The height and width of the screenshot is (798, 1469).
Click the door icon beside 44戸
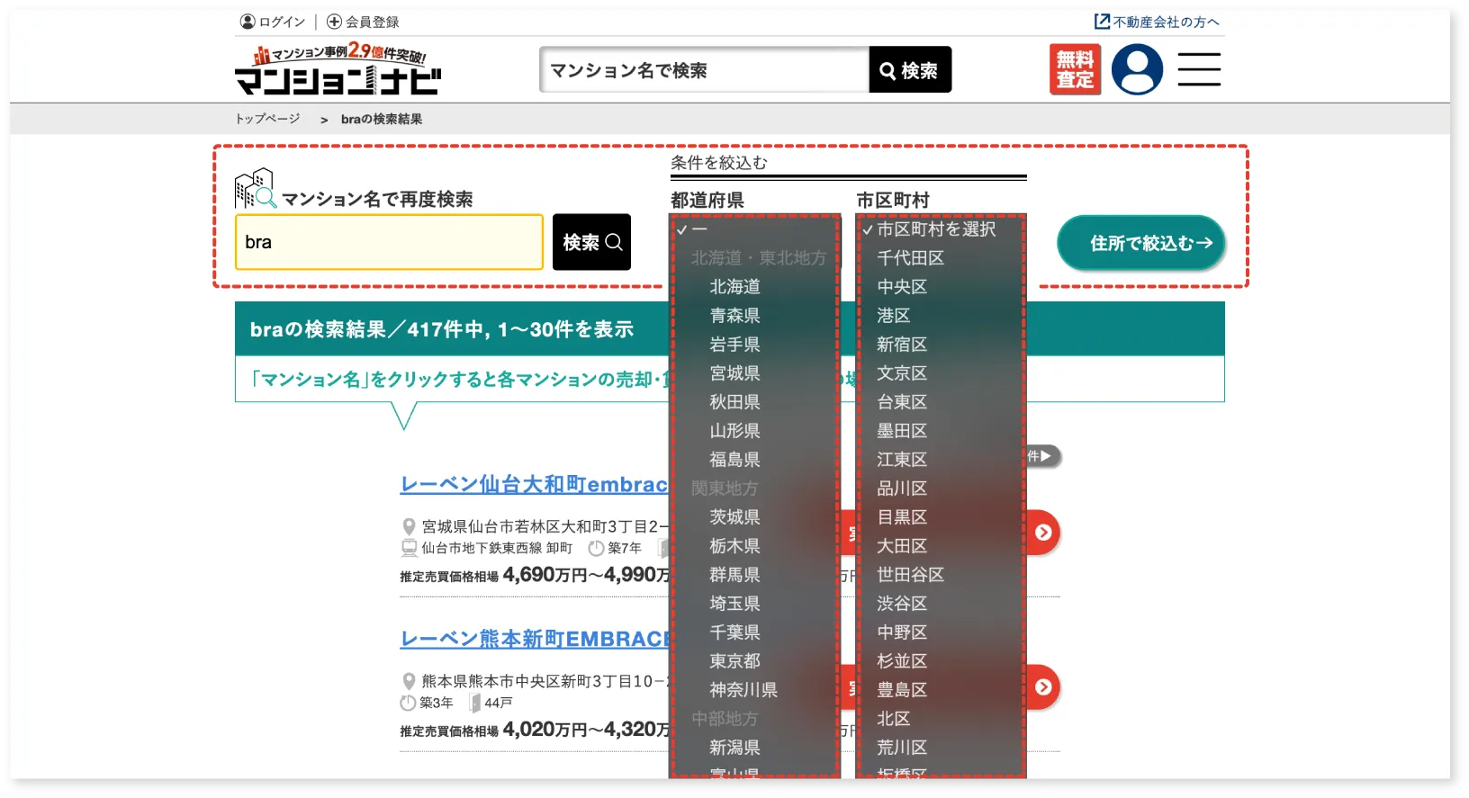(474, 703)
